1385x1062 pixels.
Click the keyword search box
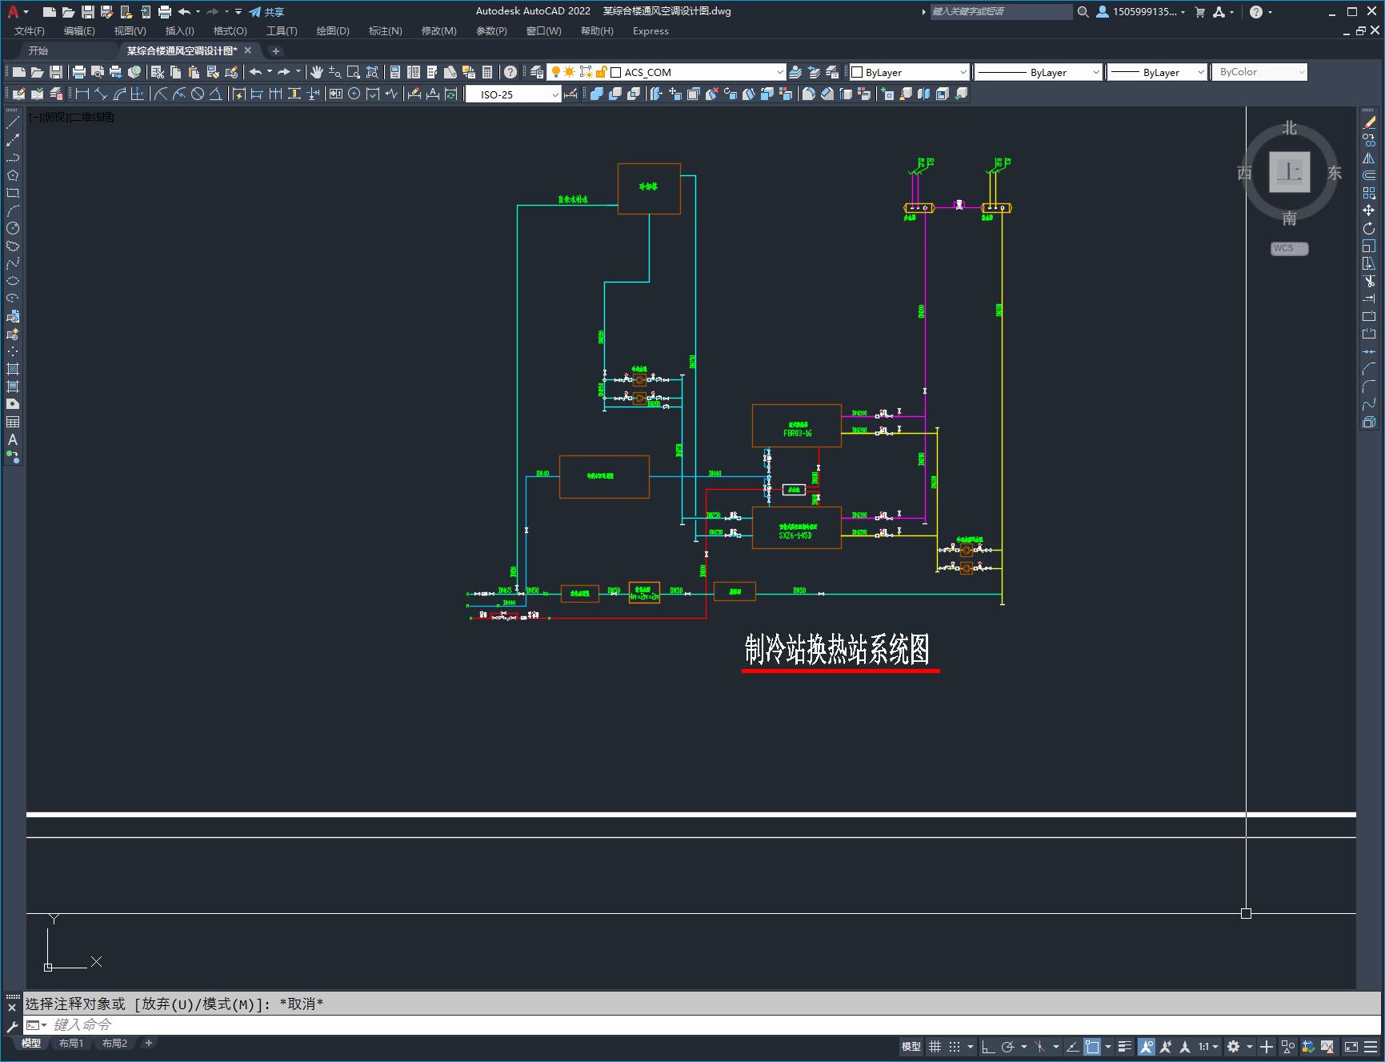[1001, 12]
